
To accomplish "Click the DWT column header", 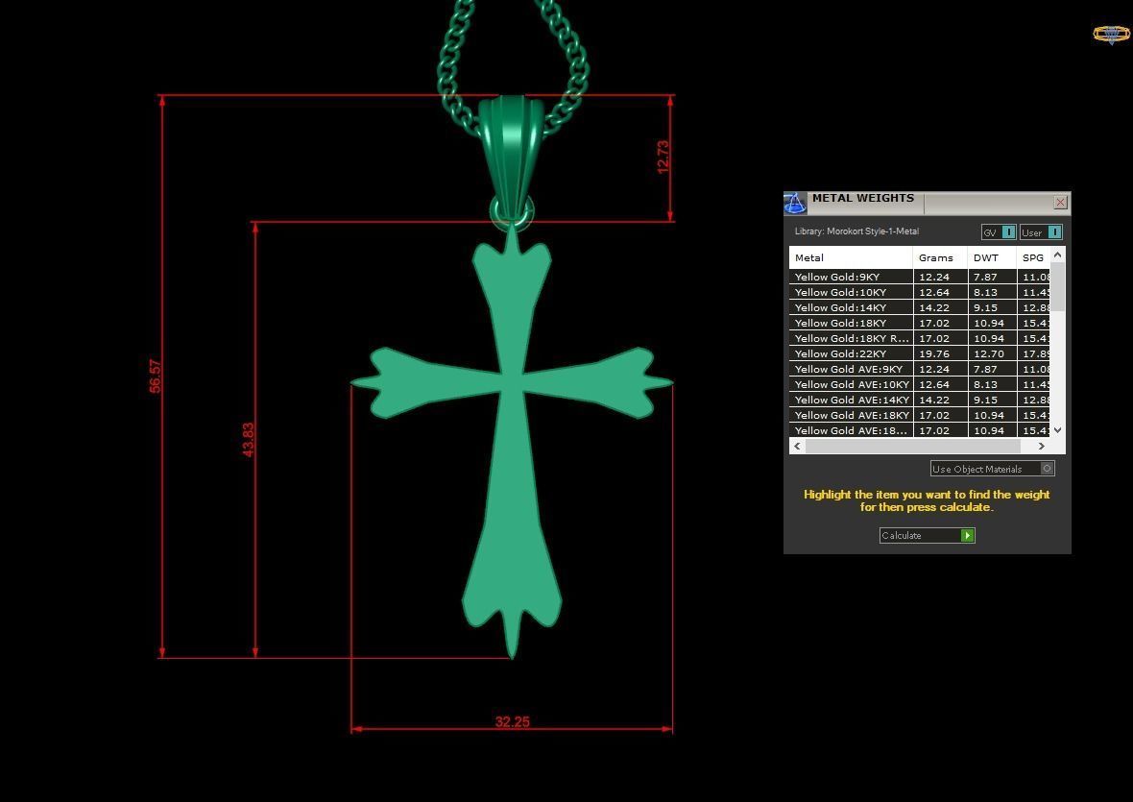I will coord(991,257).
